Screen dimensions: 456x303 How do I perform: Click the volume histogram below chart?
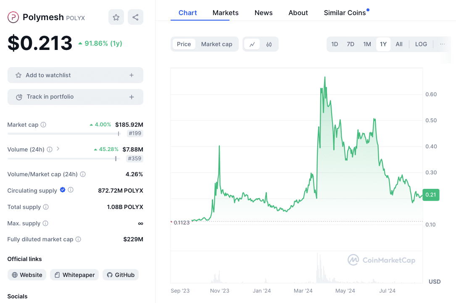(x=297, y=267)
